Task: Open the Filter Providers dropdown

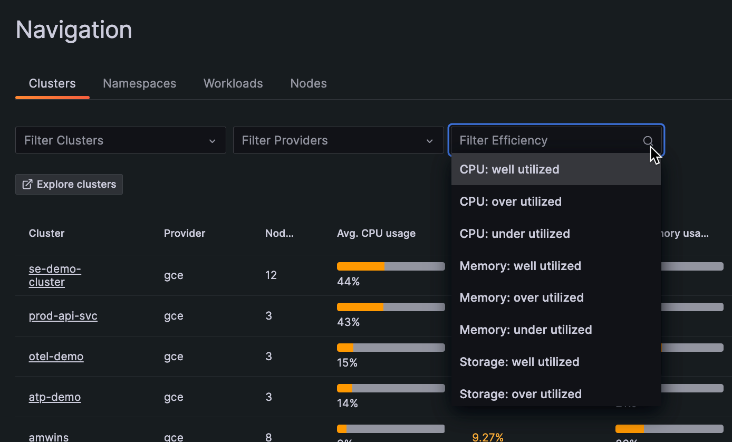Action: click(x=338, y=140)
